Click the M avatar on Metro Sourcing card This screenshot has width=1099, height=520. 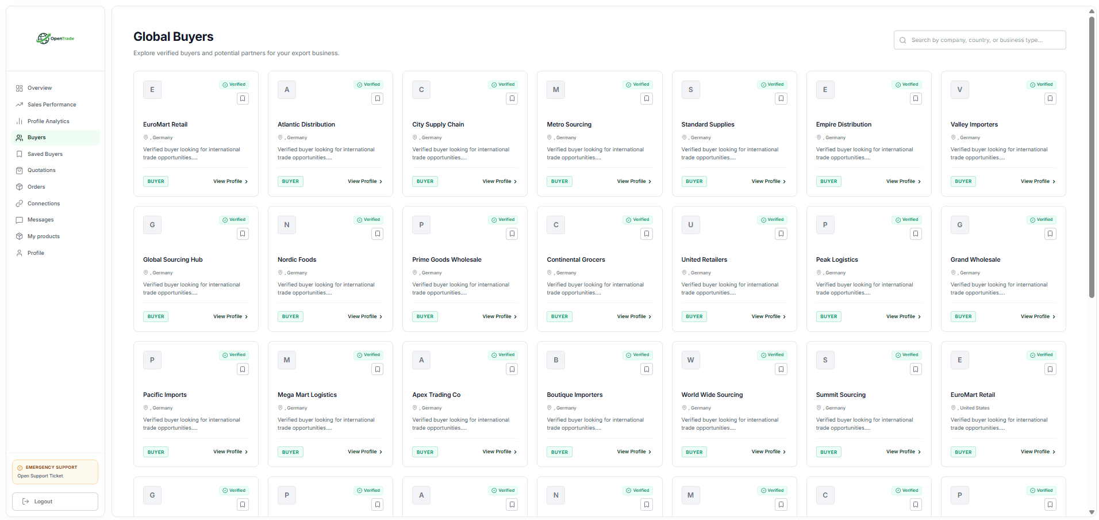coord(556,90)
